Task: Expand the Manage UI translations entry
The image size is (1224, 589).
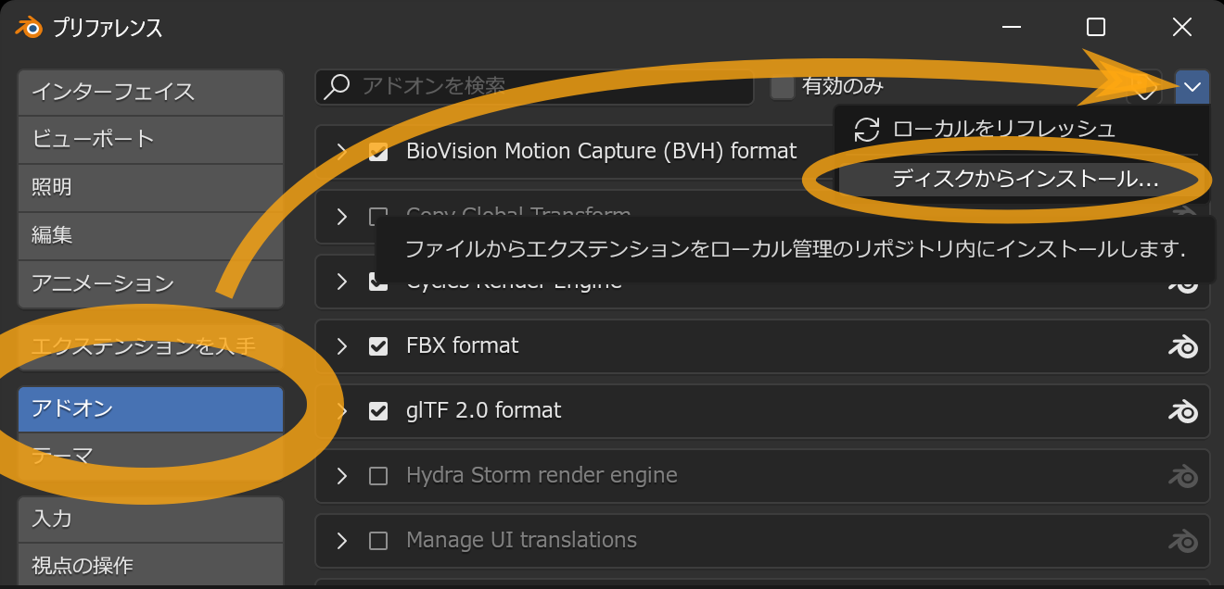Action: coord(341,541)
